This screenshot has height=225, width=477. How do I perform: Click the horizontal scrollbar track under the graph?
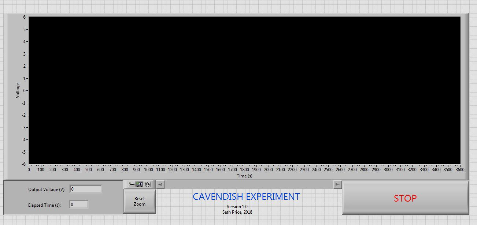tap(249, 184)
